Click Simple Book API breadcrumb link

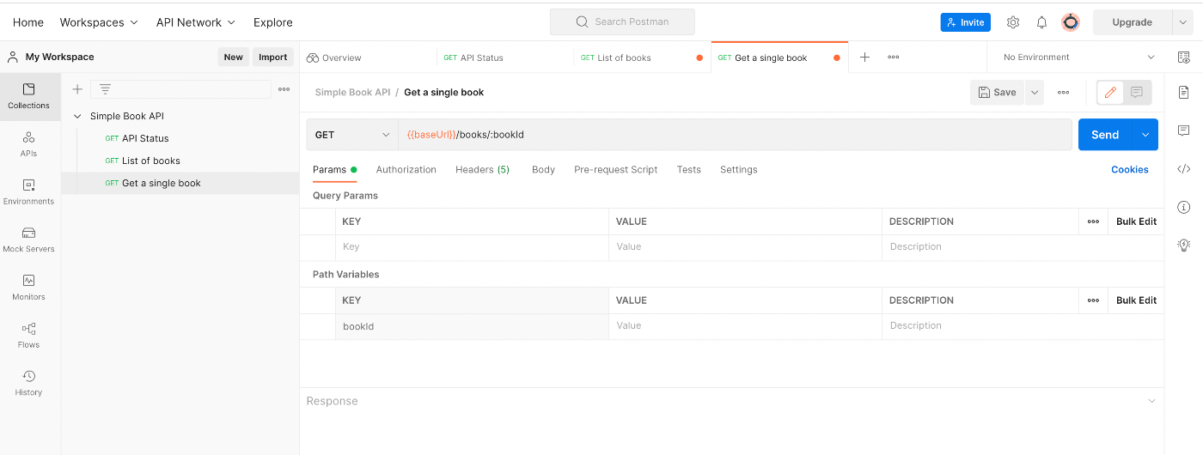[352, 92]
